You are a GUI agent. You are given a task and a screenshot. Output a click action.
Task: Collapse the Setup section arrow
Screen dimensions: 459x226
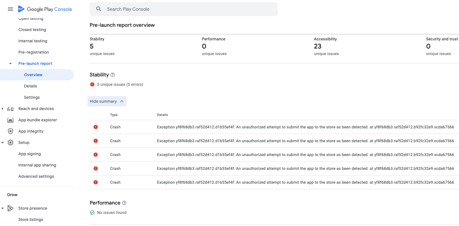click(3, 142)
